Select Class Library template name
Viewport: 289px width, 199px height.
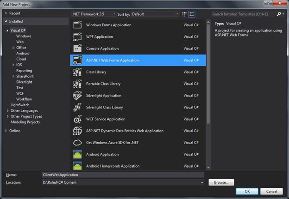(96, 72)
